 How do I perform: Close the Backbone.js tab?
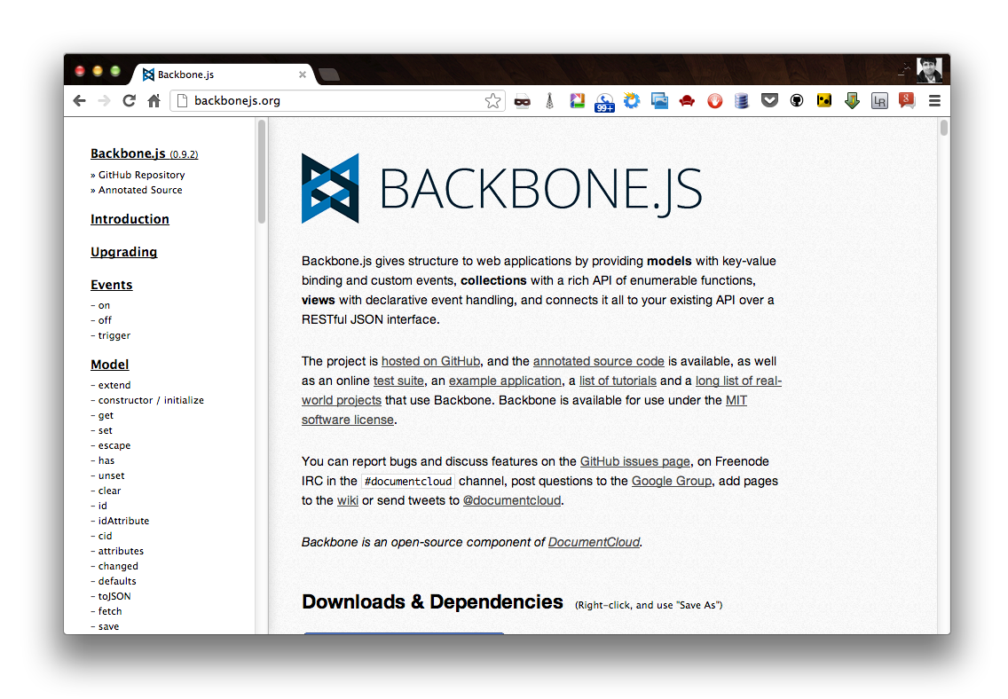click(303, 75)
